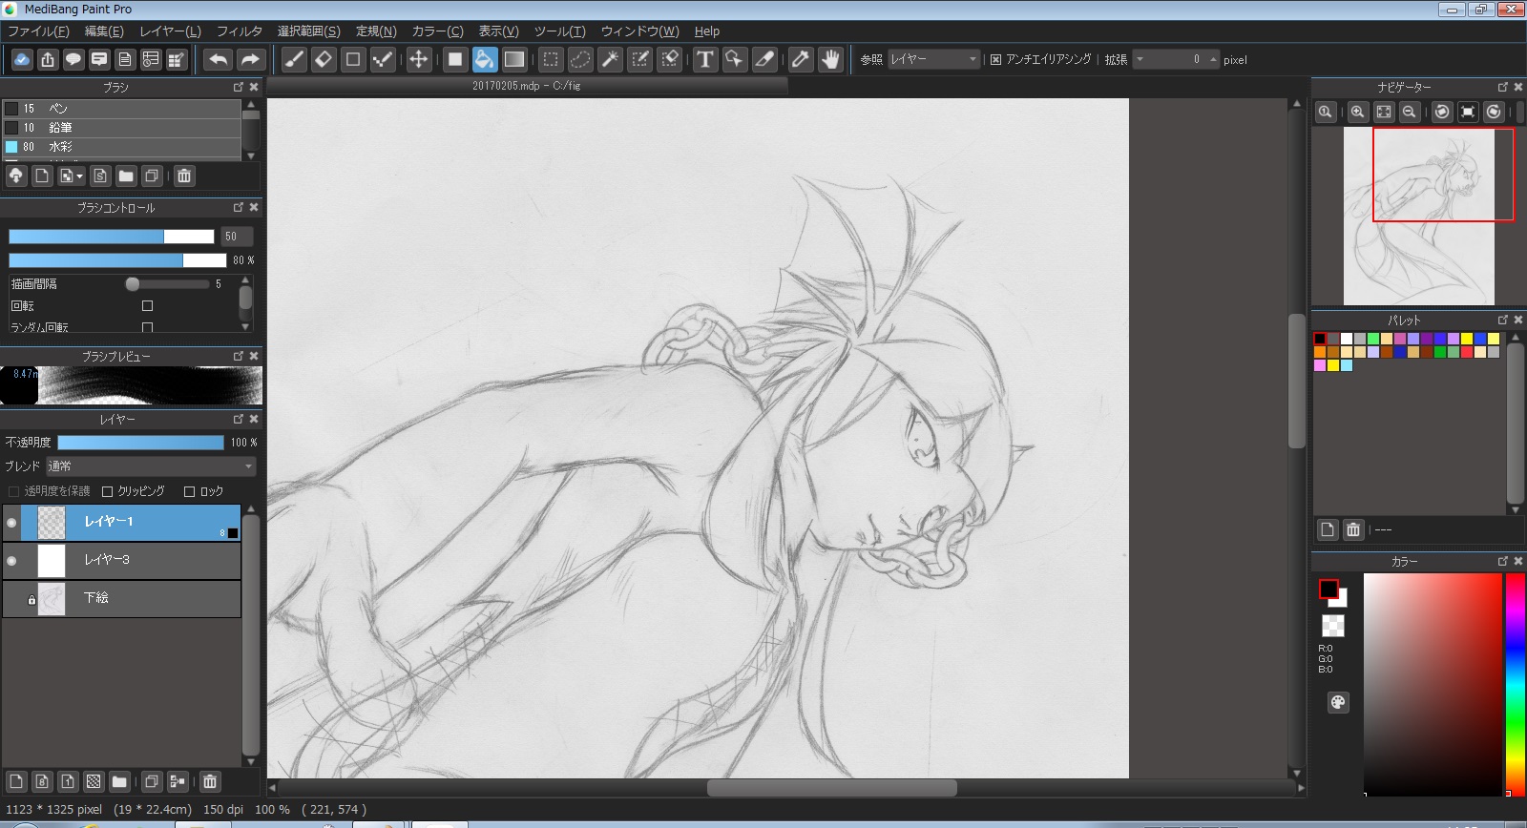The height and width of the screenshot is (828, 1527).
Task: Pick the Hand pan tool
Action: [830, 60]
